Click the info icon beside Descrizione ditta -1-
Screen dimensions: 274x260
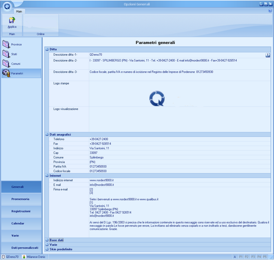coord(268,55)
